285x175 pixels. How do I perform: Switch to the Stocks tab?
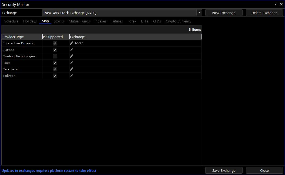click(x=59, y=21)
